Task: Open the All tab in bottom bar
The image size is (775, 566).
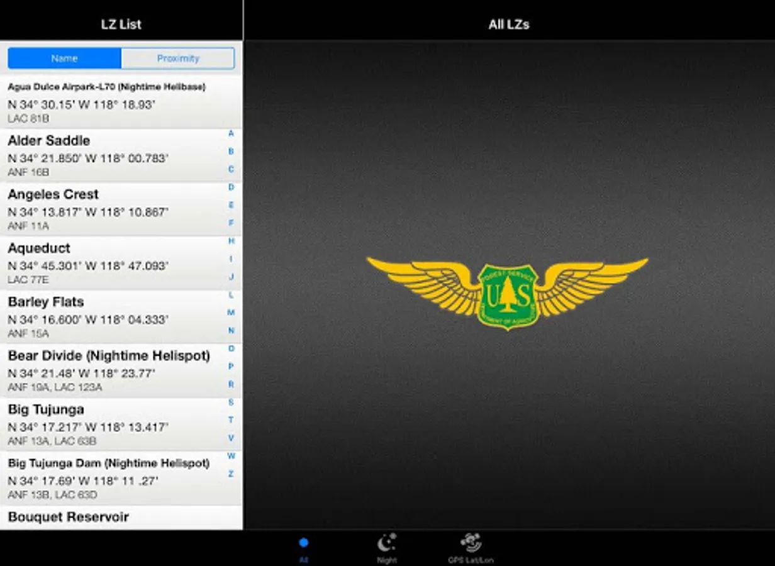Action: (304, 548)
